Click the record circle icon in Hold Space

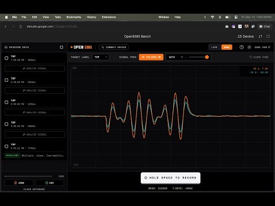(x=146, y=178)
